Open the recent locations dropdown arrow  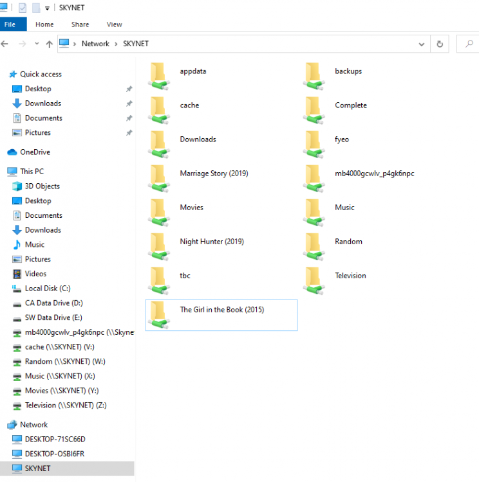(x=37, y=44)
